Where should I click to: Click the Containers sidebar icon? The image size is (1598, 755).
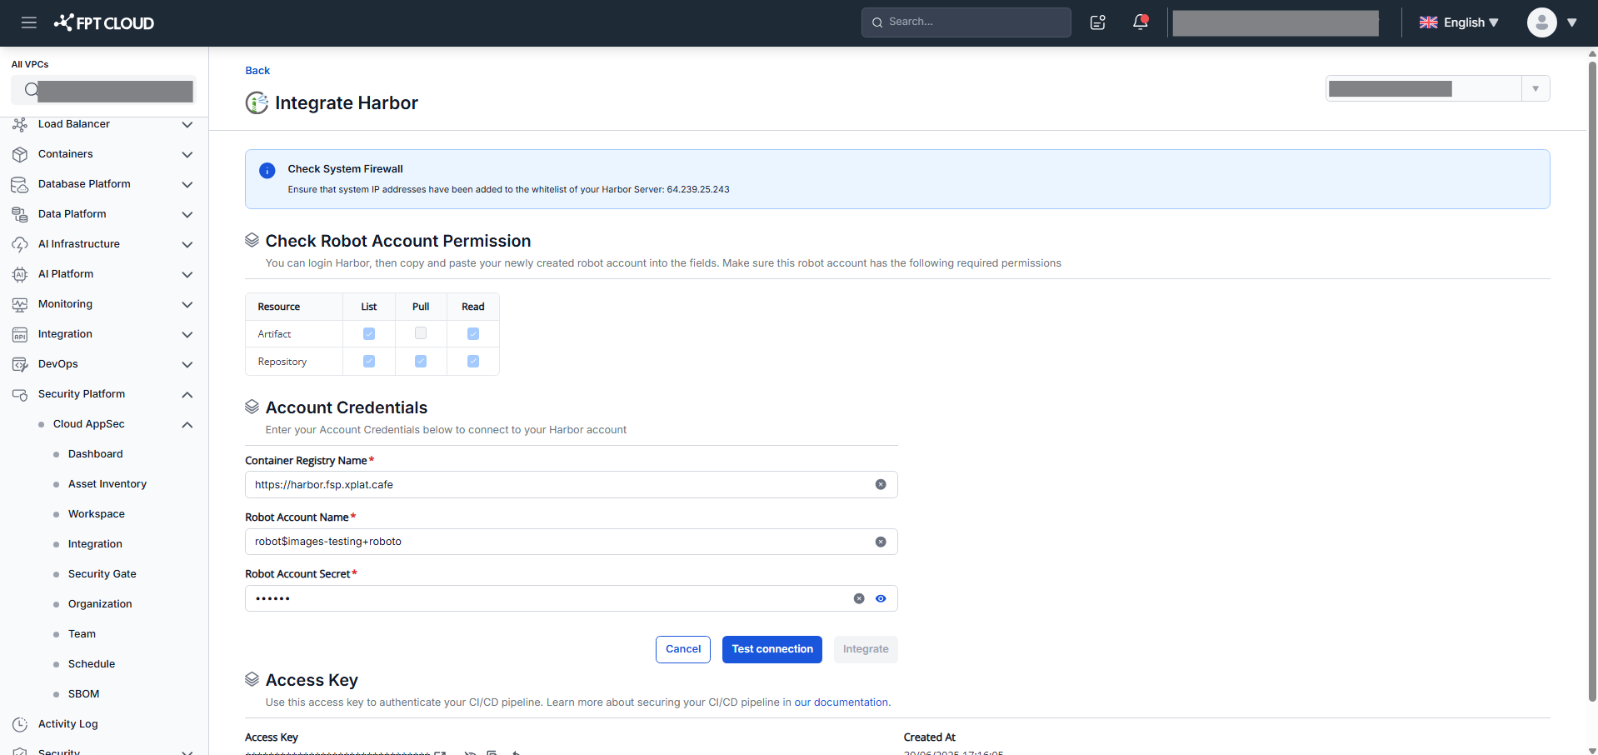click(x=20, y=154)
